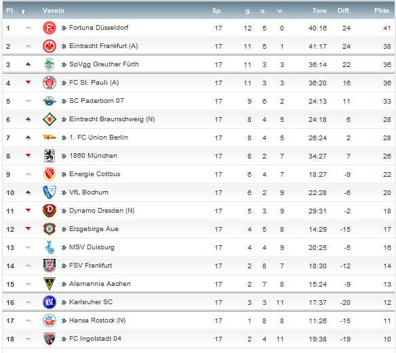The height and width of the screenshot is (353, 396).
Task: Open the SC Paderborn 07 team link
Action: click(x=96, y=101)
